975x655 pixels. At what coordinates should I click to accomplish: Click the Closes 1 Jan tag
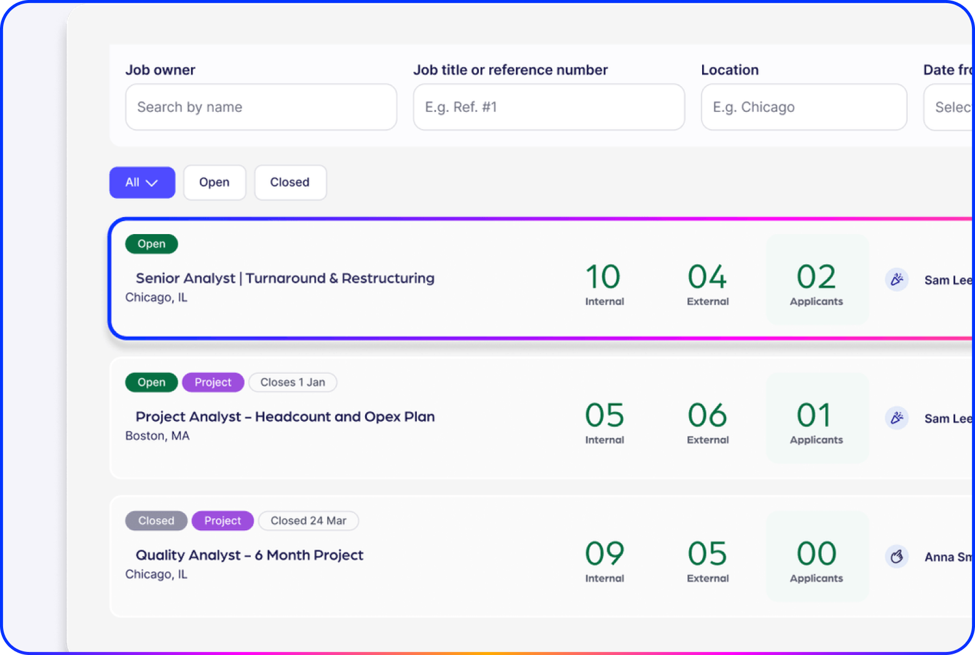[293, 382]
